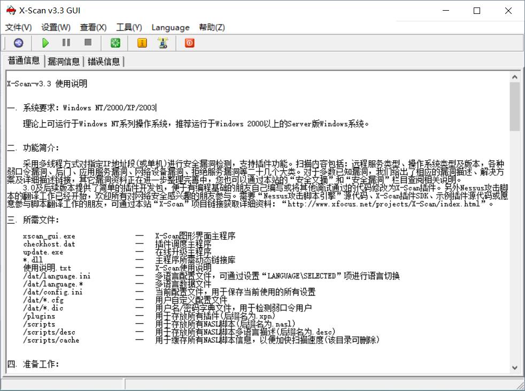Screen dimensions: 525x391
Task: Open the 设置 (Settings) menu
Action: tap(56, 27)
